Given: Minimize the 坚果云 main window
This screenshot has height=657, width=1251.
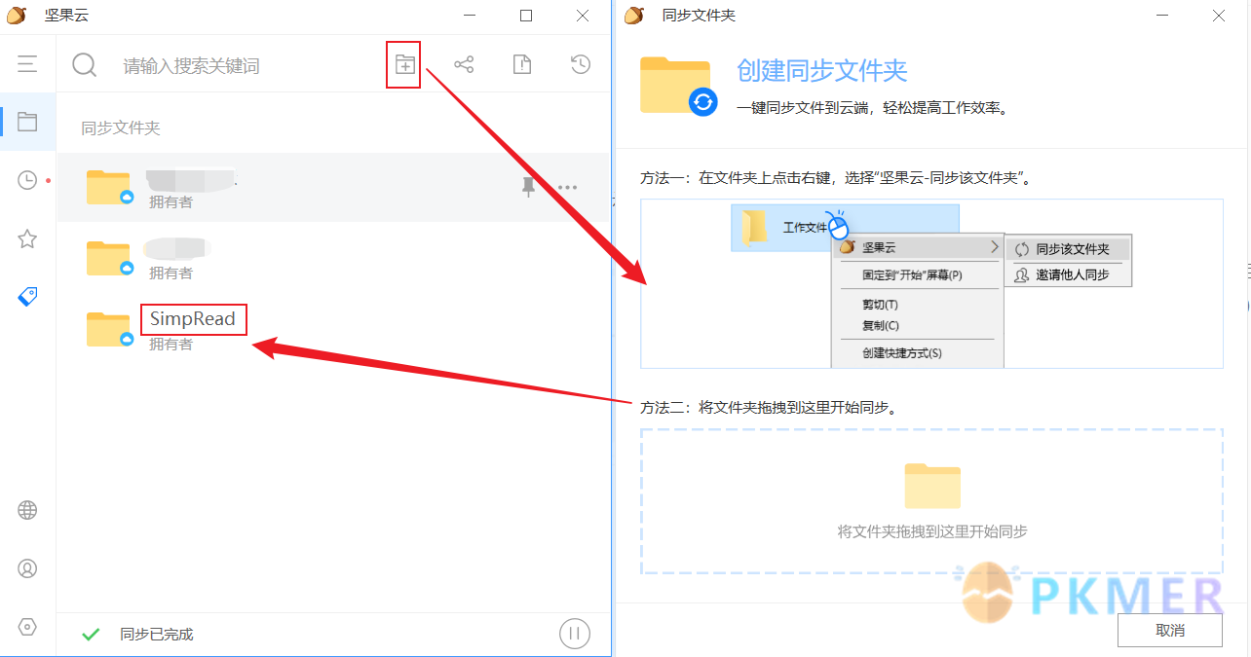Looking at the screenshot, I should point(471,16).
